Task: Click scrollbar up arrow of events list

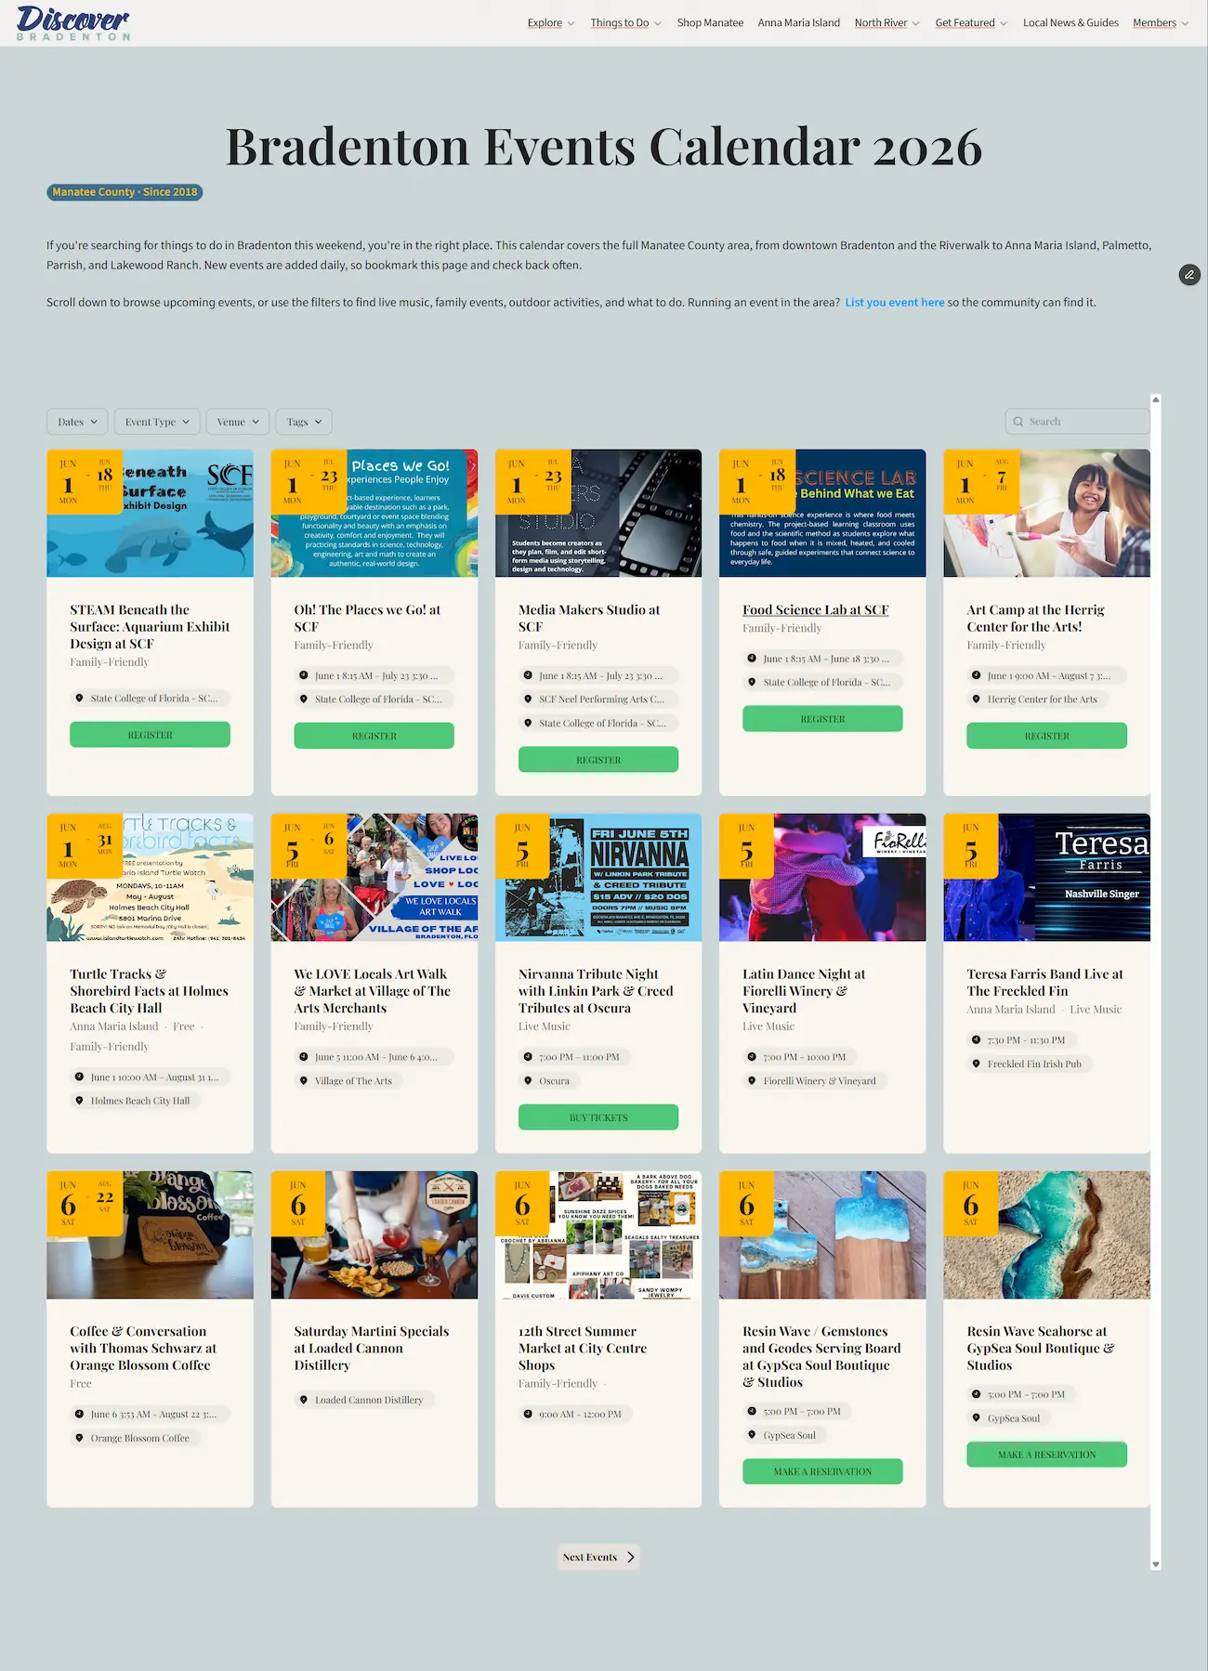Action: pos(1156,399)
